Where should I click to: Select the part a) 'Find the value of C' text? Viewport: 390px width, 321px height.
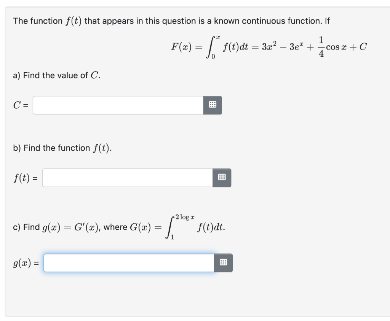point(57,75)
